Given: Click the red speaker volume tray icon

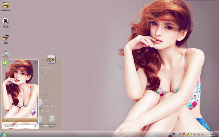Looking at the screenshot, I should click(x=195, y=134).
